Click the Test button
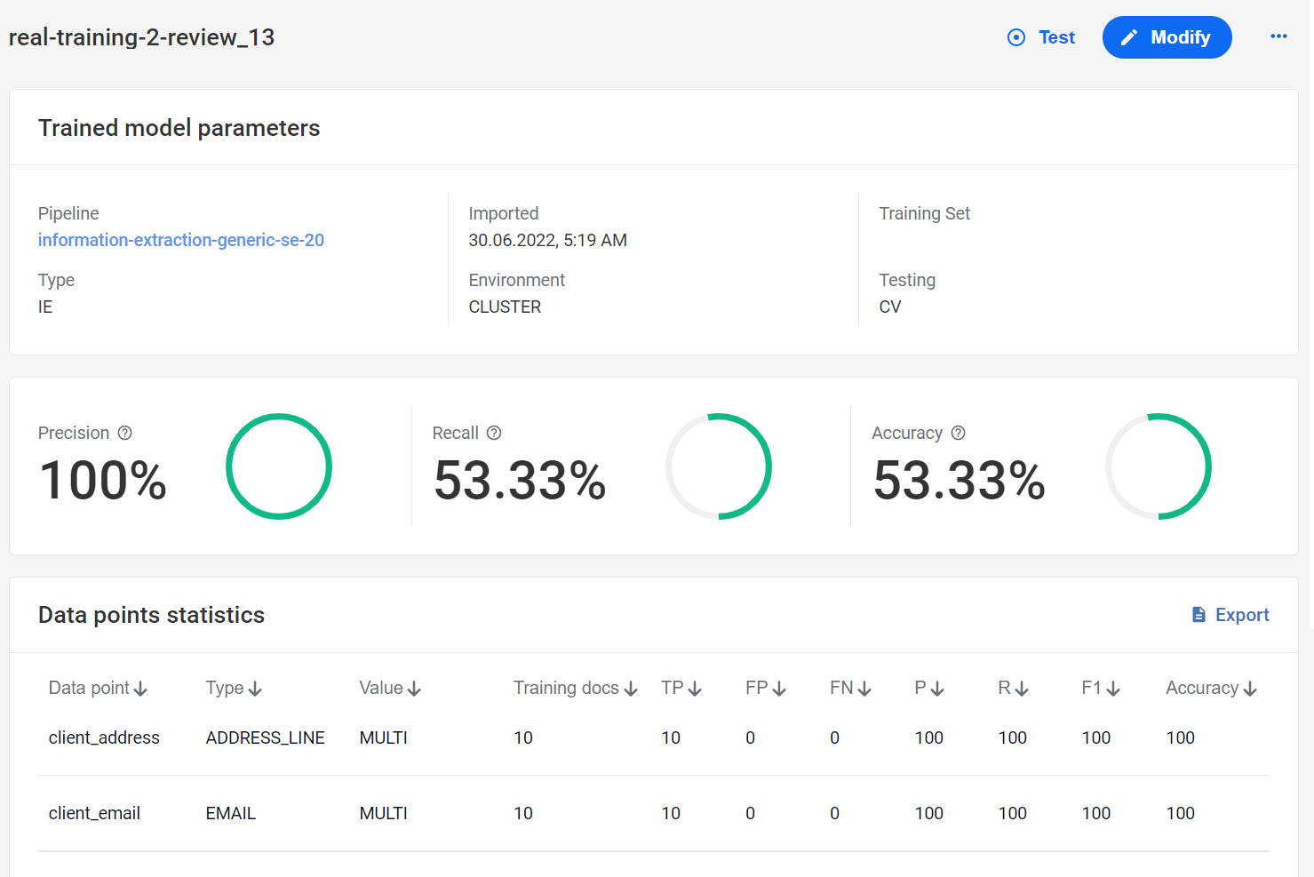Image resolution: width=1314 pixels, height=877 pixels. point(1041,37)
